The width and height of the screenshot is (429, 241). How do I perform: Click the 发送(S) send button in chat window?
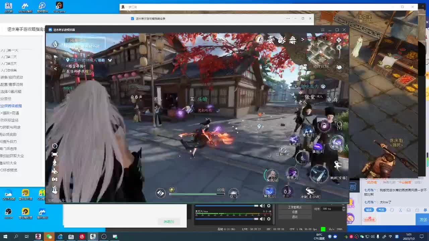coord(169,222)
